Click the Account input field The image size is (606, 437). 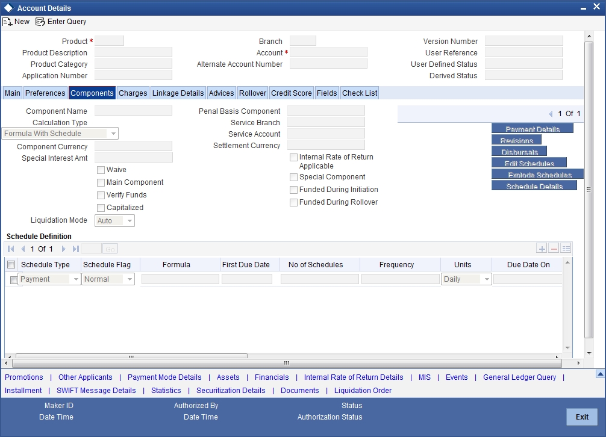tap(328, 52)
